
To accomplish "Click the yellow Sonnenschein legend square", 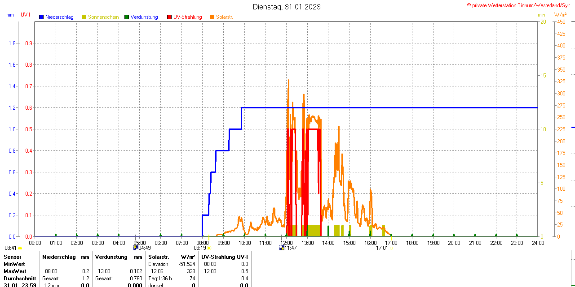I will point(84,17).
